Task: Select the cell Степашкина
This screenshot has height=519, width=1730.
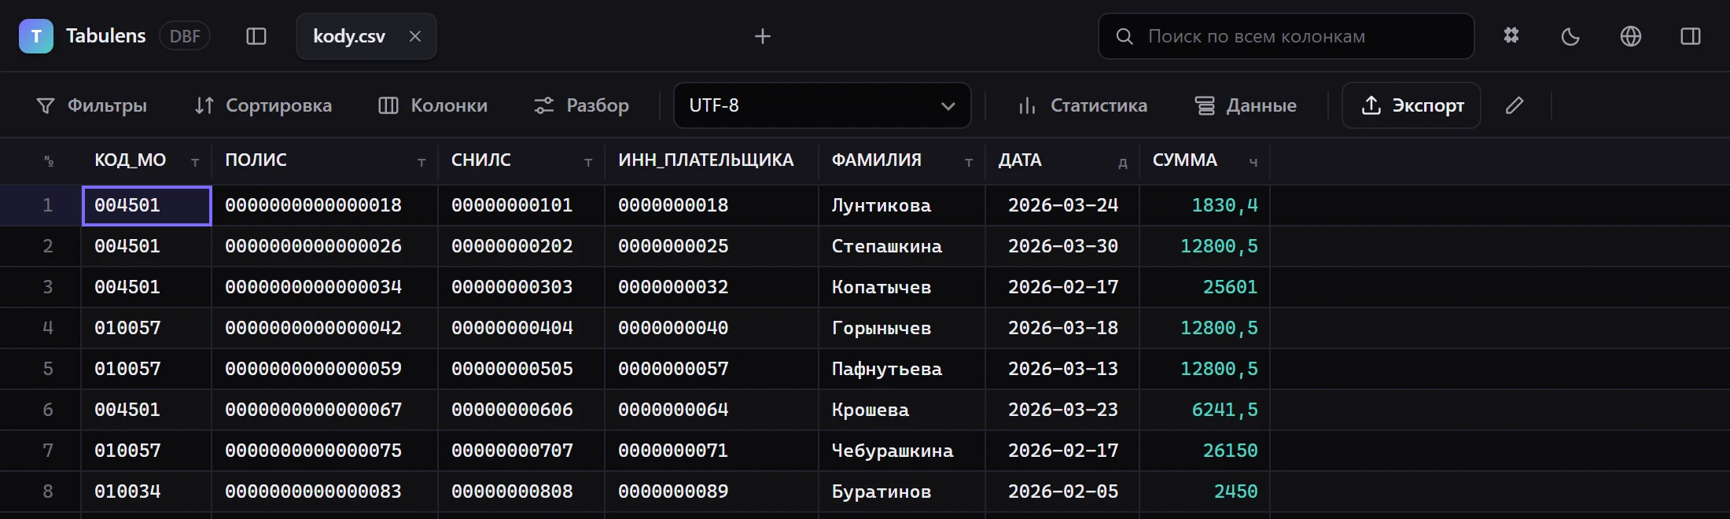Action: tap(902, 247)
